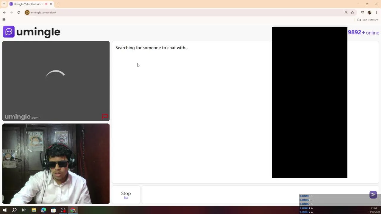Click the 9892+ online counter
The width and height of the screenshot is (381, 214).
click(363, 32)
